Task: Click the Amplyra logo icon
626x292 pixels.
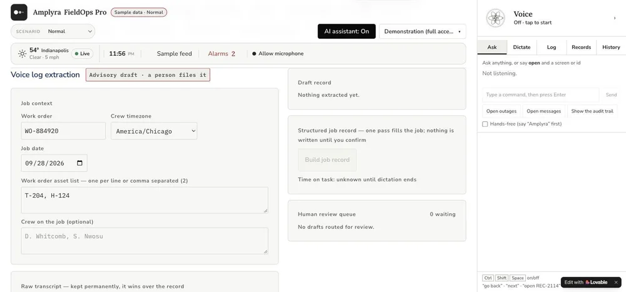Action: (19, 13)
